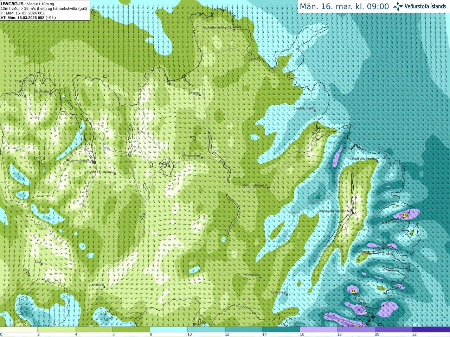The image size is (450, 337).
Task: Select the 16–18 m/s light purple legend swatch
Action: pos(319,330)
